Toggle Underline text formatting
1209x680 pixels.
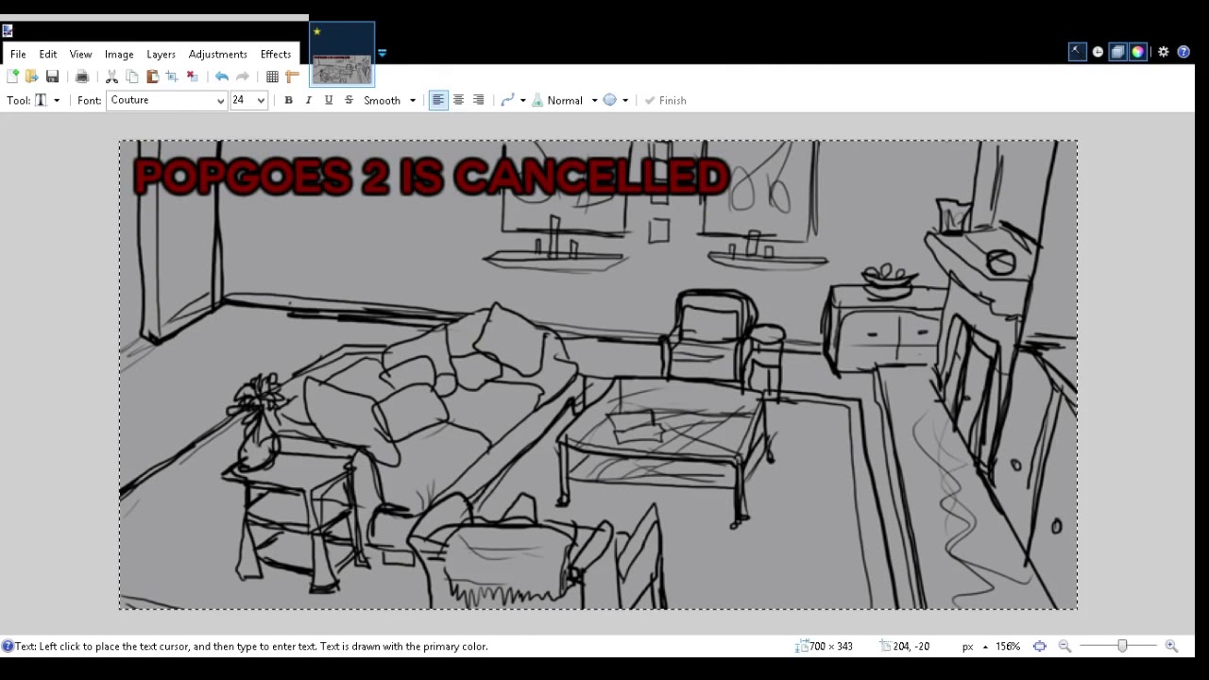[329, 100]
